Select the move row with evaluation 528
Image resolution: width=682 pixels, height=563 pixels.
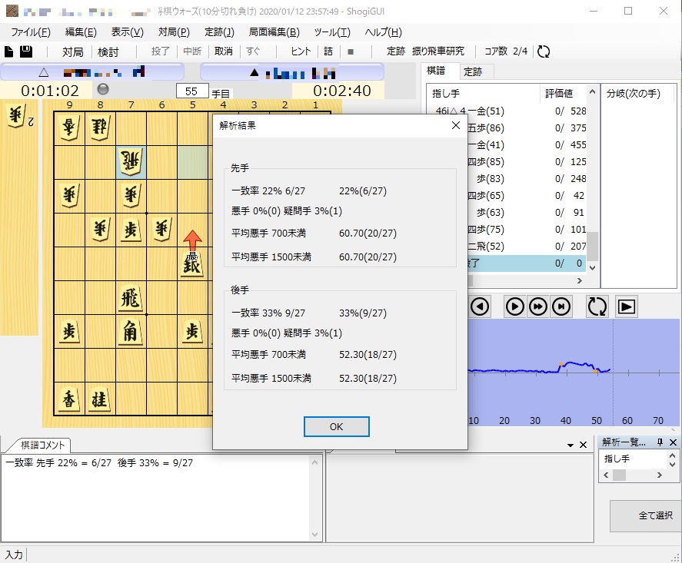click(x=507, y=111)
